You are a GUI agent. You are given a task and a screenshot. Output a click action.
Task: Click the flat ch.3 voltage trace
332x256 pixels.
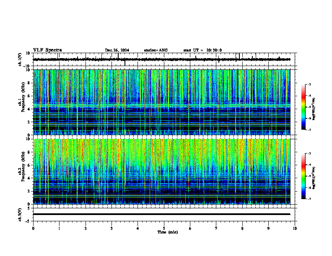161,214
